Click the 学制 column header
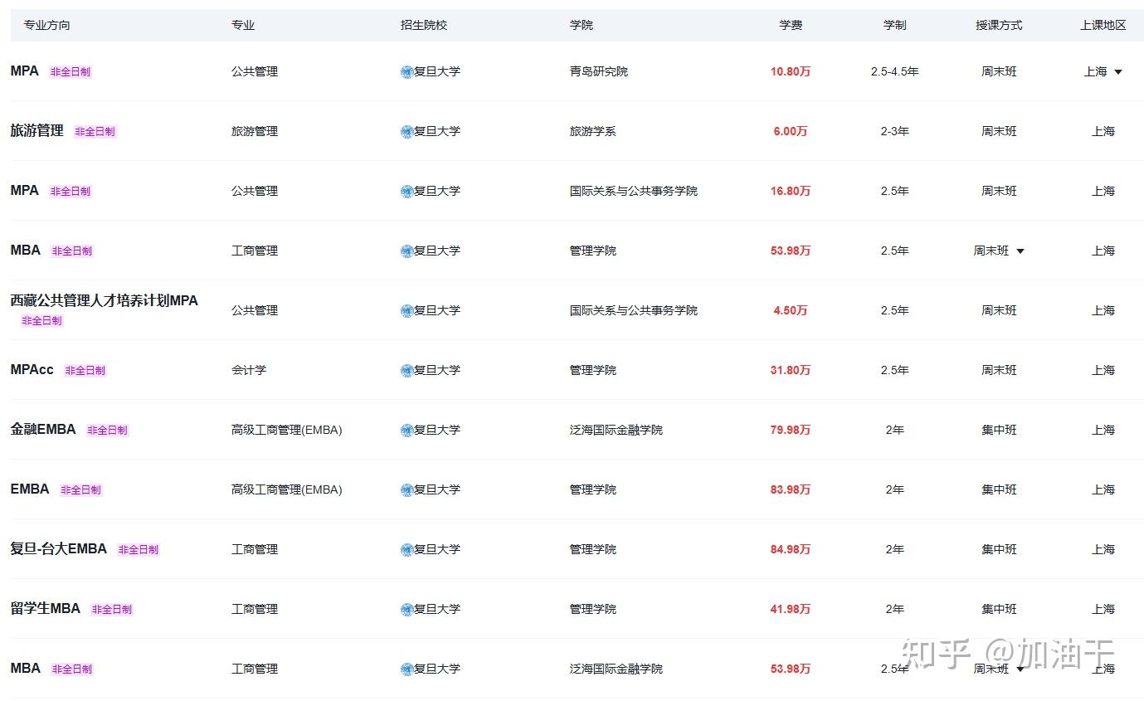The height and width of the screenshot is (701, 1144). pyautogui.click(x=895, y=25)
